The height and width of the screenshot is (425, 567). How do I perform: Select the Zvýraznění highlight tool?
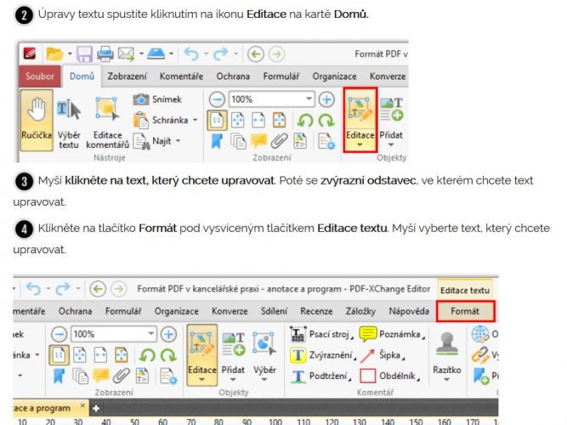pyautogui.click(x=323, y=355)
